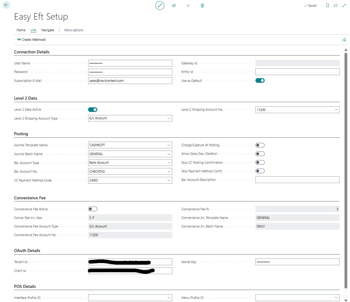Click the plus new record icon

(188, 6)
